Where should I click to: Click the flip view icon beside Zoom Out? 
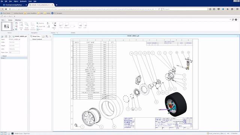(48, 27)
